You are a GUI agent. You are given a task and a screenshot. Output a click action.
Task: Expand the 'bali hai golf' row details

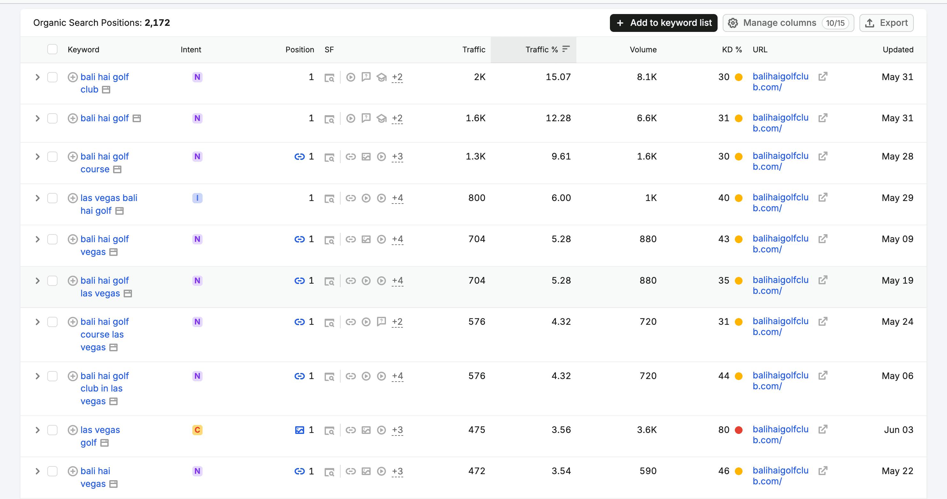tap(37, 118)
